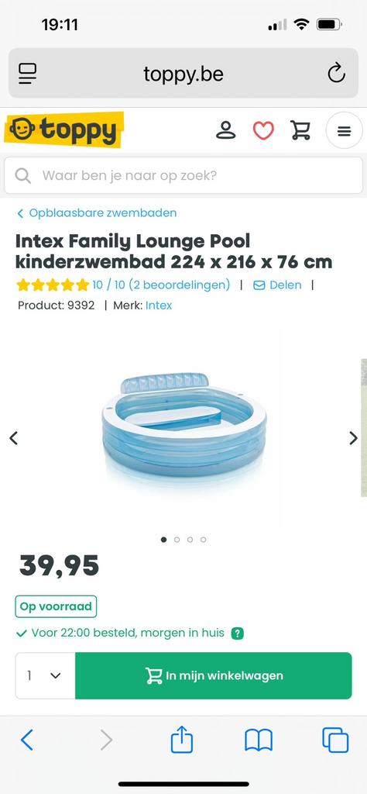Open the hamburger menu button
The image size is (367, 794).
[x=345, y=130]
